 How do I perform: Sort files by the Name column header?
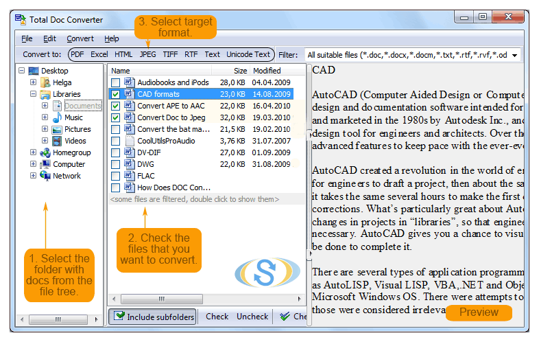[160, 71]
